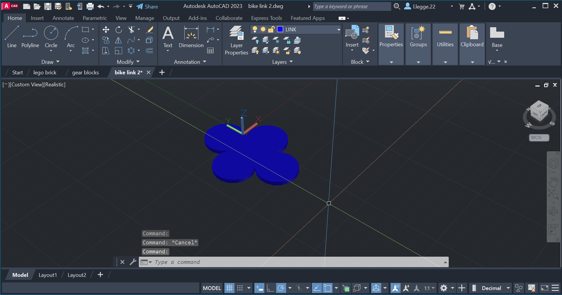Image resolution: width=562 pixels, height=295 pixels.
Task: Insert a Table from Annotation panel
Action: [210, 51]
